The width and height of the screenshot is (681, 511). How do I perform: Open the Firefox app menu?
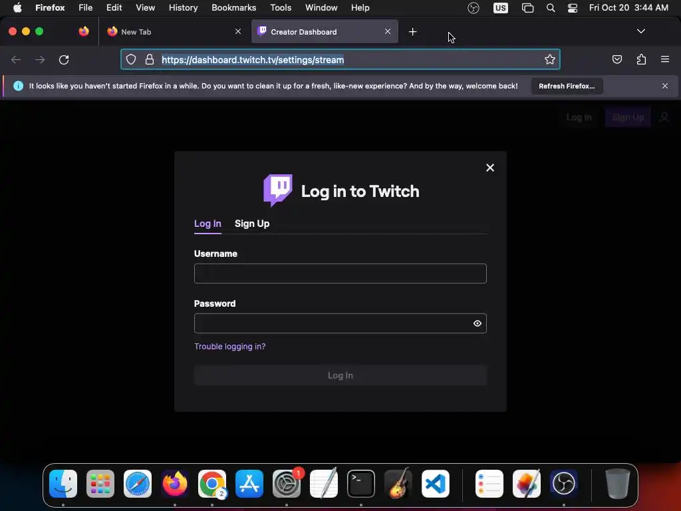(x=50, y=8)
